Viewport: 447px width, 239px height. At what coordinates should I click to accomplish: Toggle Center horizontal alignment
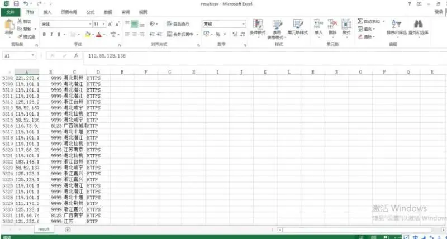point(135,34)
